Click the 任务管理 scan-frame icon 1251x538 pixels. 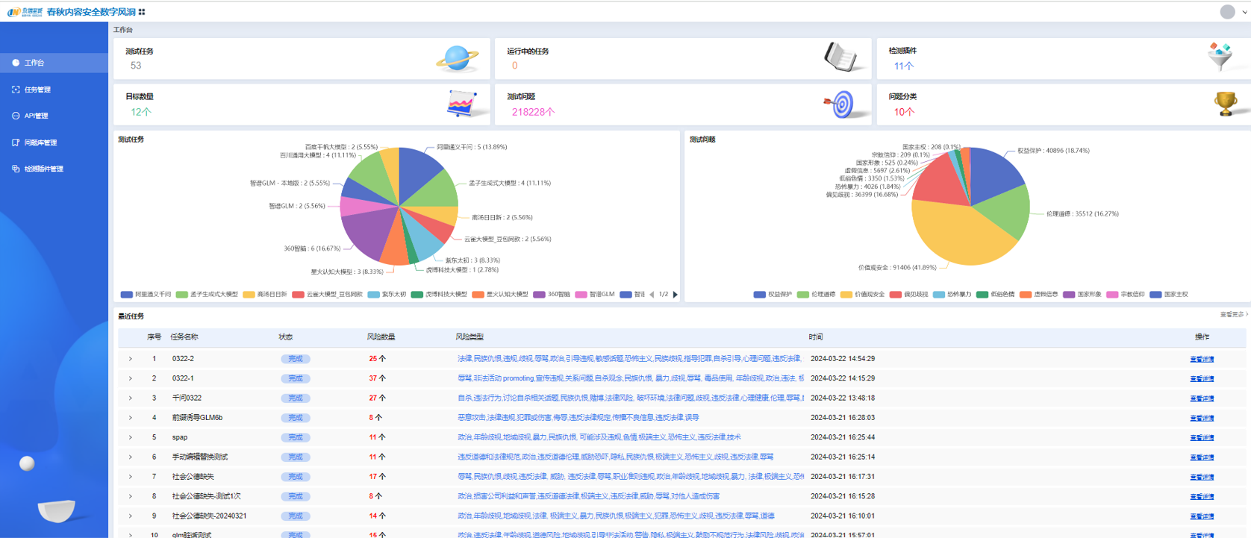[x=16, y=90]
